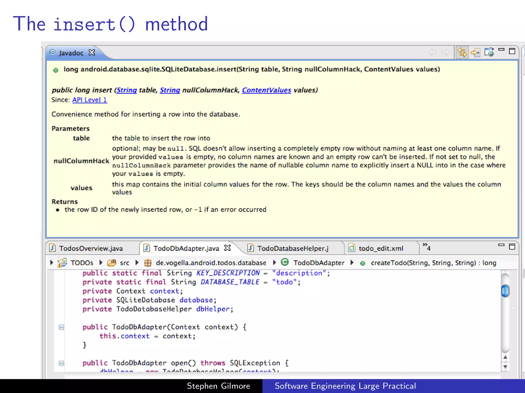The height and width of the screenshot is (393, 525).
Task: Open the ContentValues type link
Action: [267, 90]
